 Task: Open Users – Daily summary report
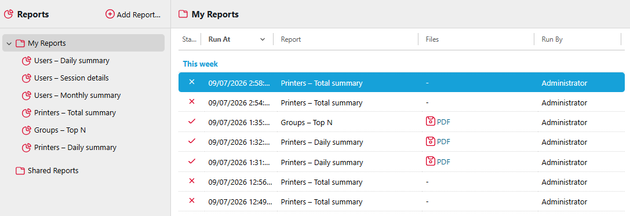click(71, 61)
